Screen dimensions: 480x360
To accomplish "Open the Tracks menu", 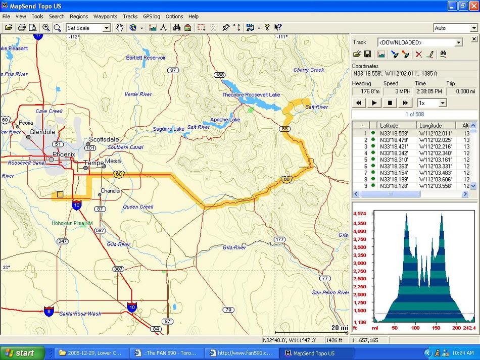I will click(x=130, y=17).
